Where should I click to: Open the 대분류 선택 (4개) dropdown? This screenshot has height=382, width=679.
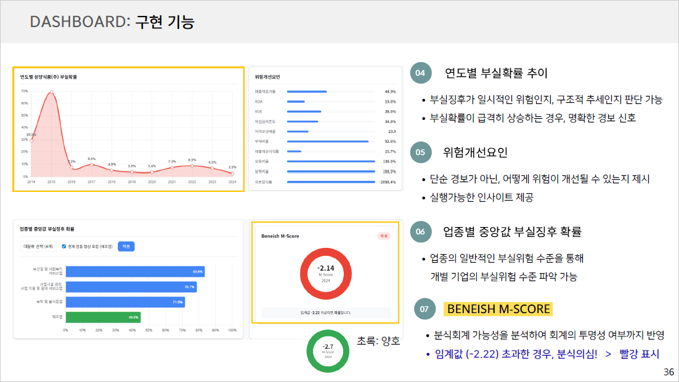click(x=38, y=246)
